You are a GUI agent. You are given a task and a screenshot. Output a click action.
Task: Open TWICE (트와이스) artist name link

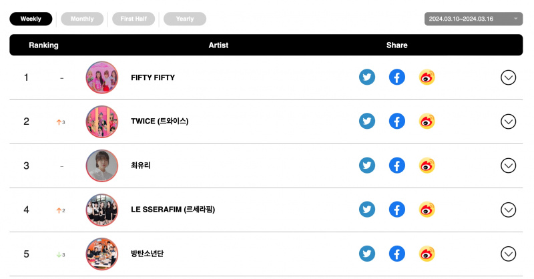click(160, 121)
